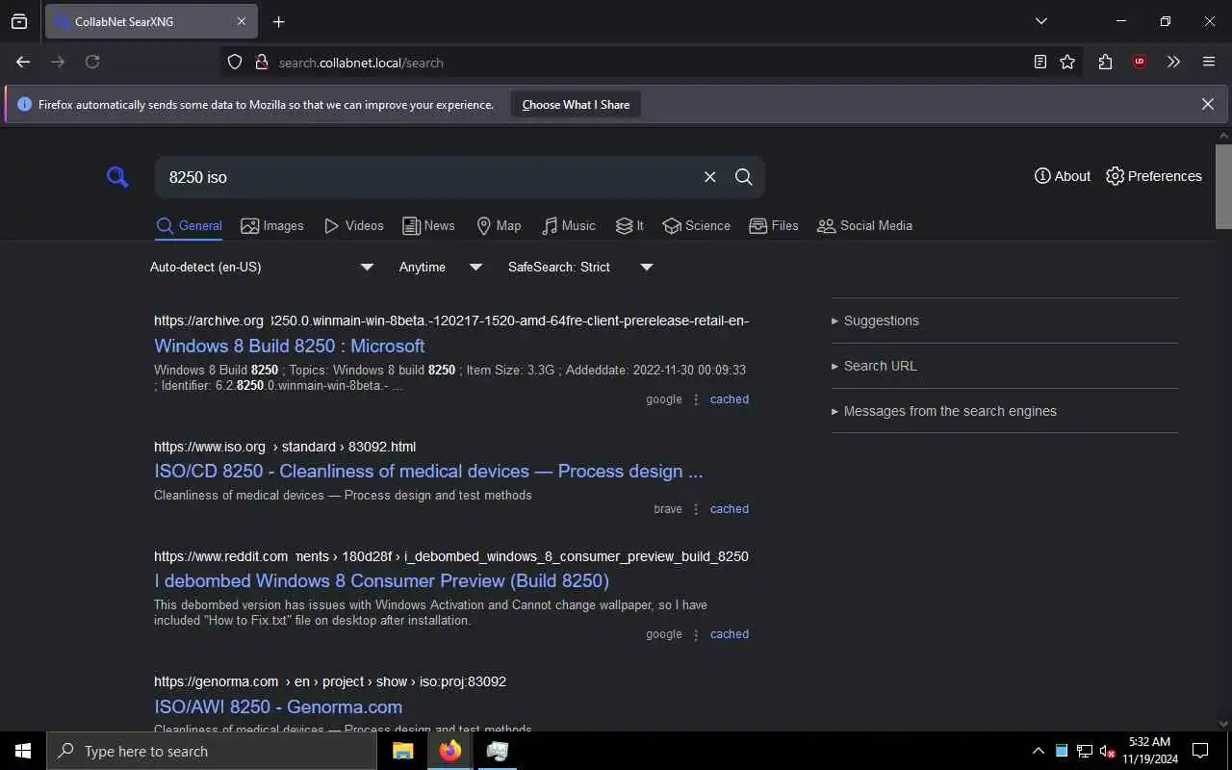Open ISO/AWI 8250 - Genorma.com result
Image resolution: width=1232 pixels, height=770 pixels.
pos(278,706)
